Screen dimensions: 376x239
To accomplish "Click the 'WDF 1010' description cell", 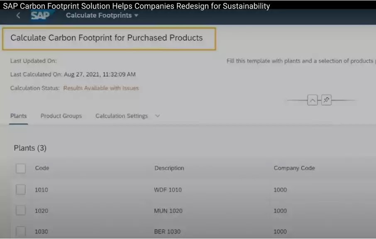I will [x=168, y=190].
